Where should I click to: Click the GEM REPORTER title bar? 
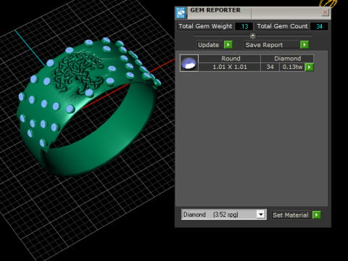coord(254,13)
